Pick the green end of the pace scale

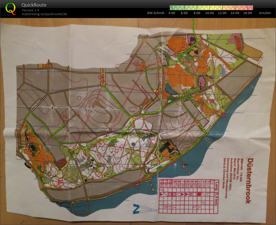click(171, 8)
